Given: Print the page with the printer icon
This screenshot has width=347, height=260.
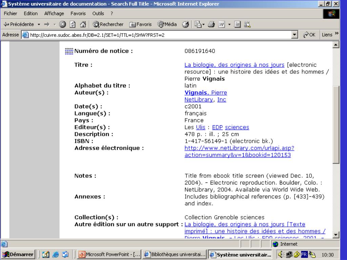Looking at the screenshot, I should click(x=211, y=24).
